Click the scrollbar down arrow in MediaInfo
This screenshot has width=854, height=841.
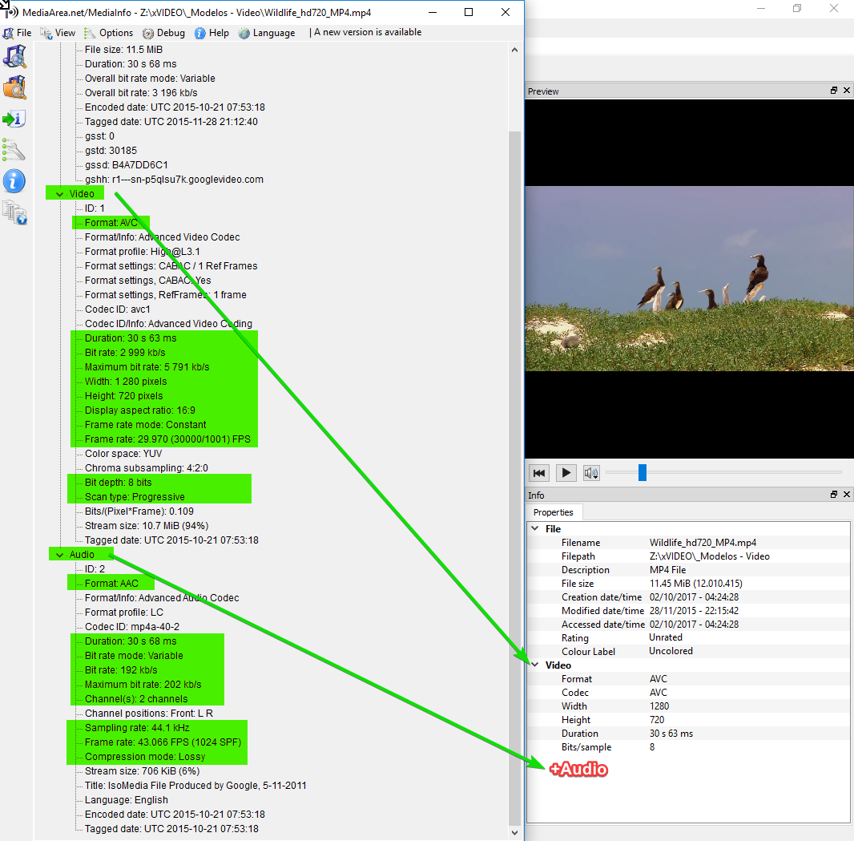point(514,832)
